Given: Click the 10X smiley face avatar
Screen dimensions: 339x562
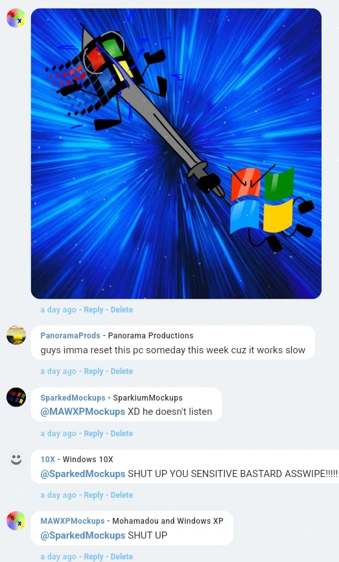Looking at the screenshot, I should click(16, 459).
